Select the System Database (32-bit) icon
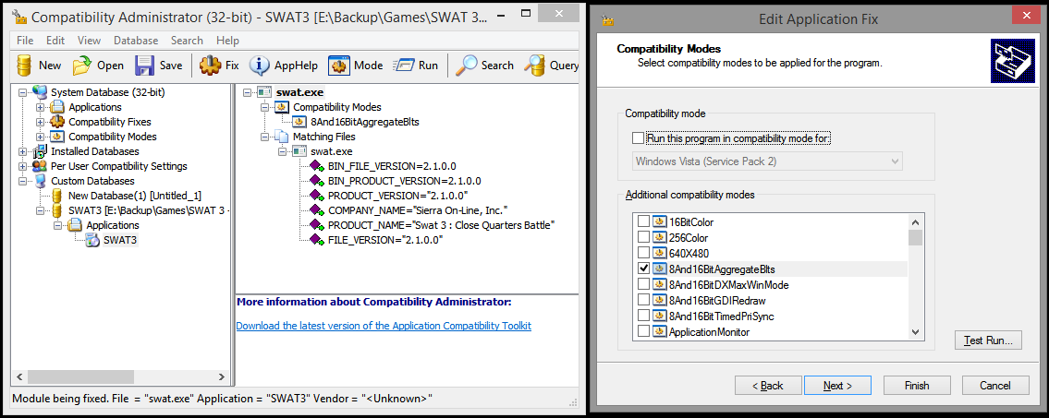The width and height of the screenshot is (1049, 418). [x=40, y=92]
